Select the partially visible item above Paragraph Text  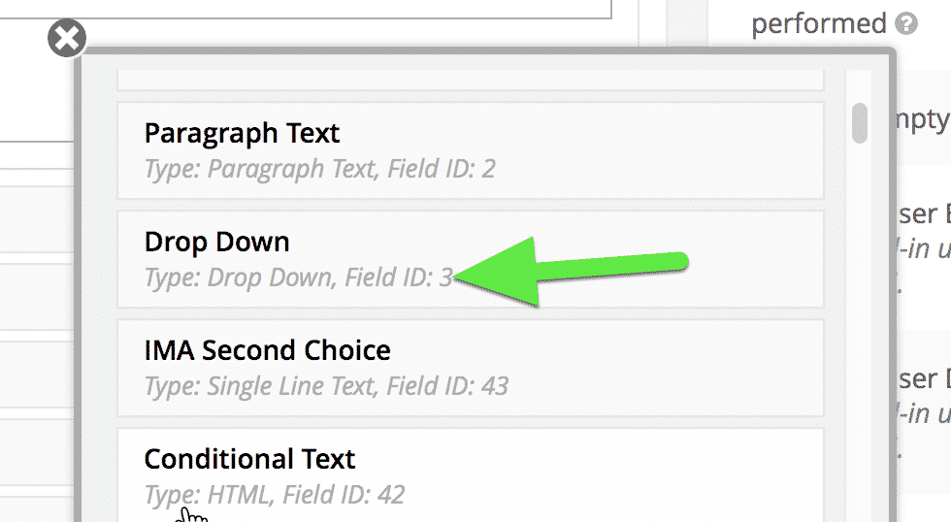point(470,80)
